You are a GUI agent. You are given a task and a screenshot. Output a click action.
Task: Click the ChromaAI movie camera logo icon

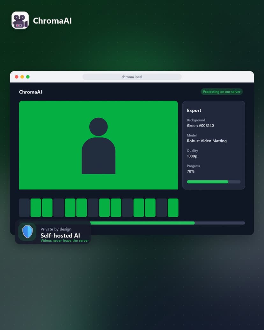(x=20, y=20)
